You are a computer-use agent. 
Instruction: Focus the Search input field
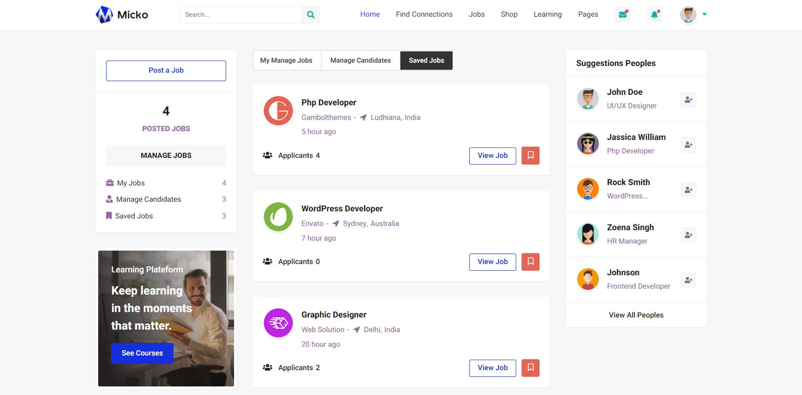click(240, 15)
